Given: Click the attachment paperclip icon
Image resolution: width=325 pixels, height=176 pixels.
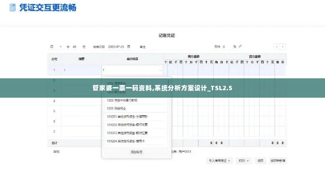Looking at the screenshot, I should pos(240,46).
